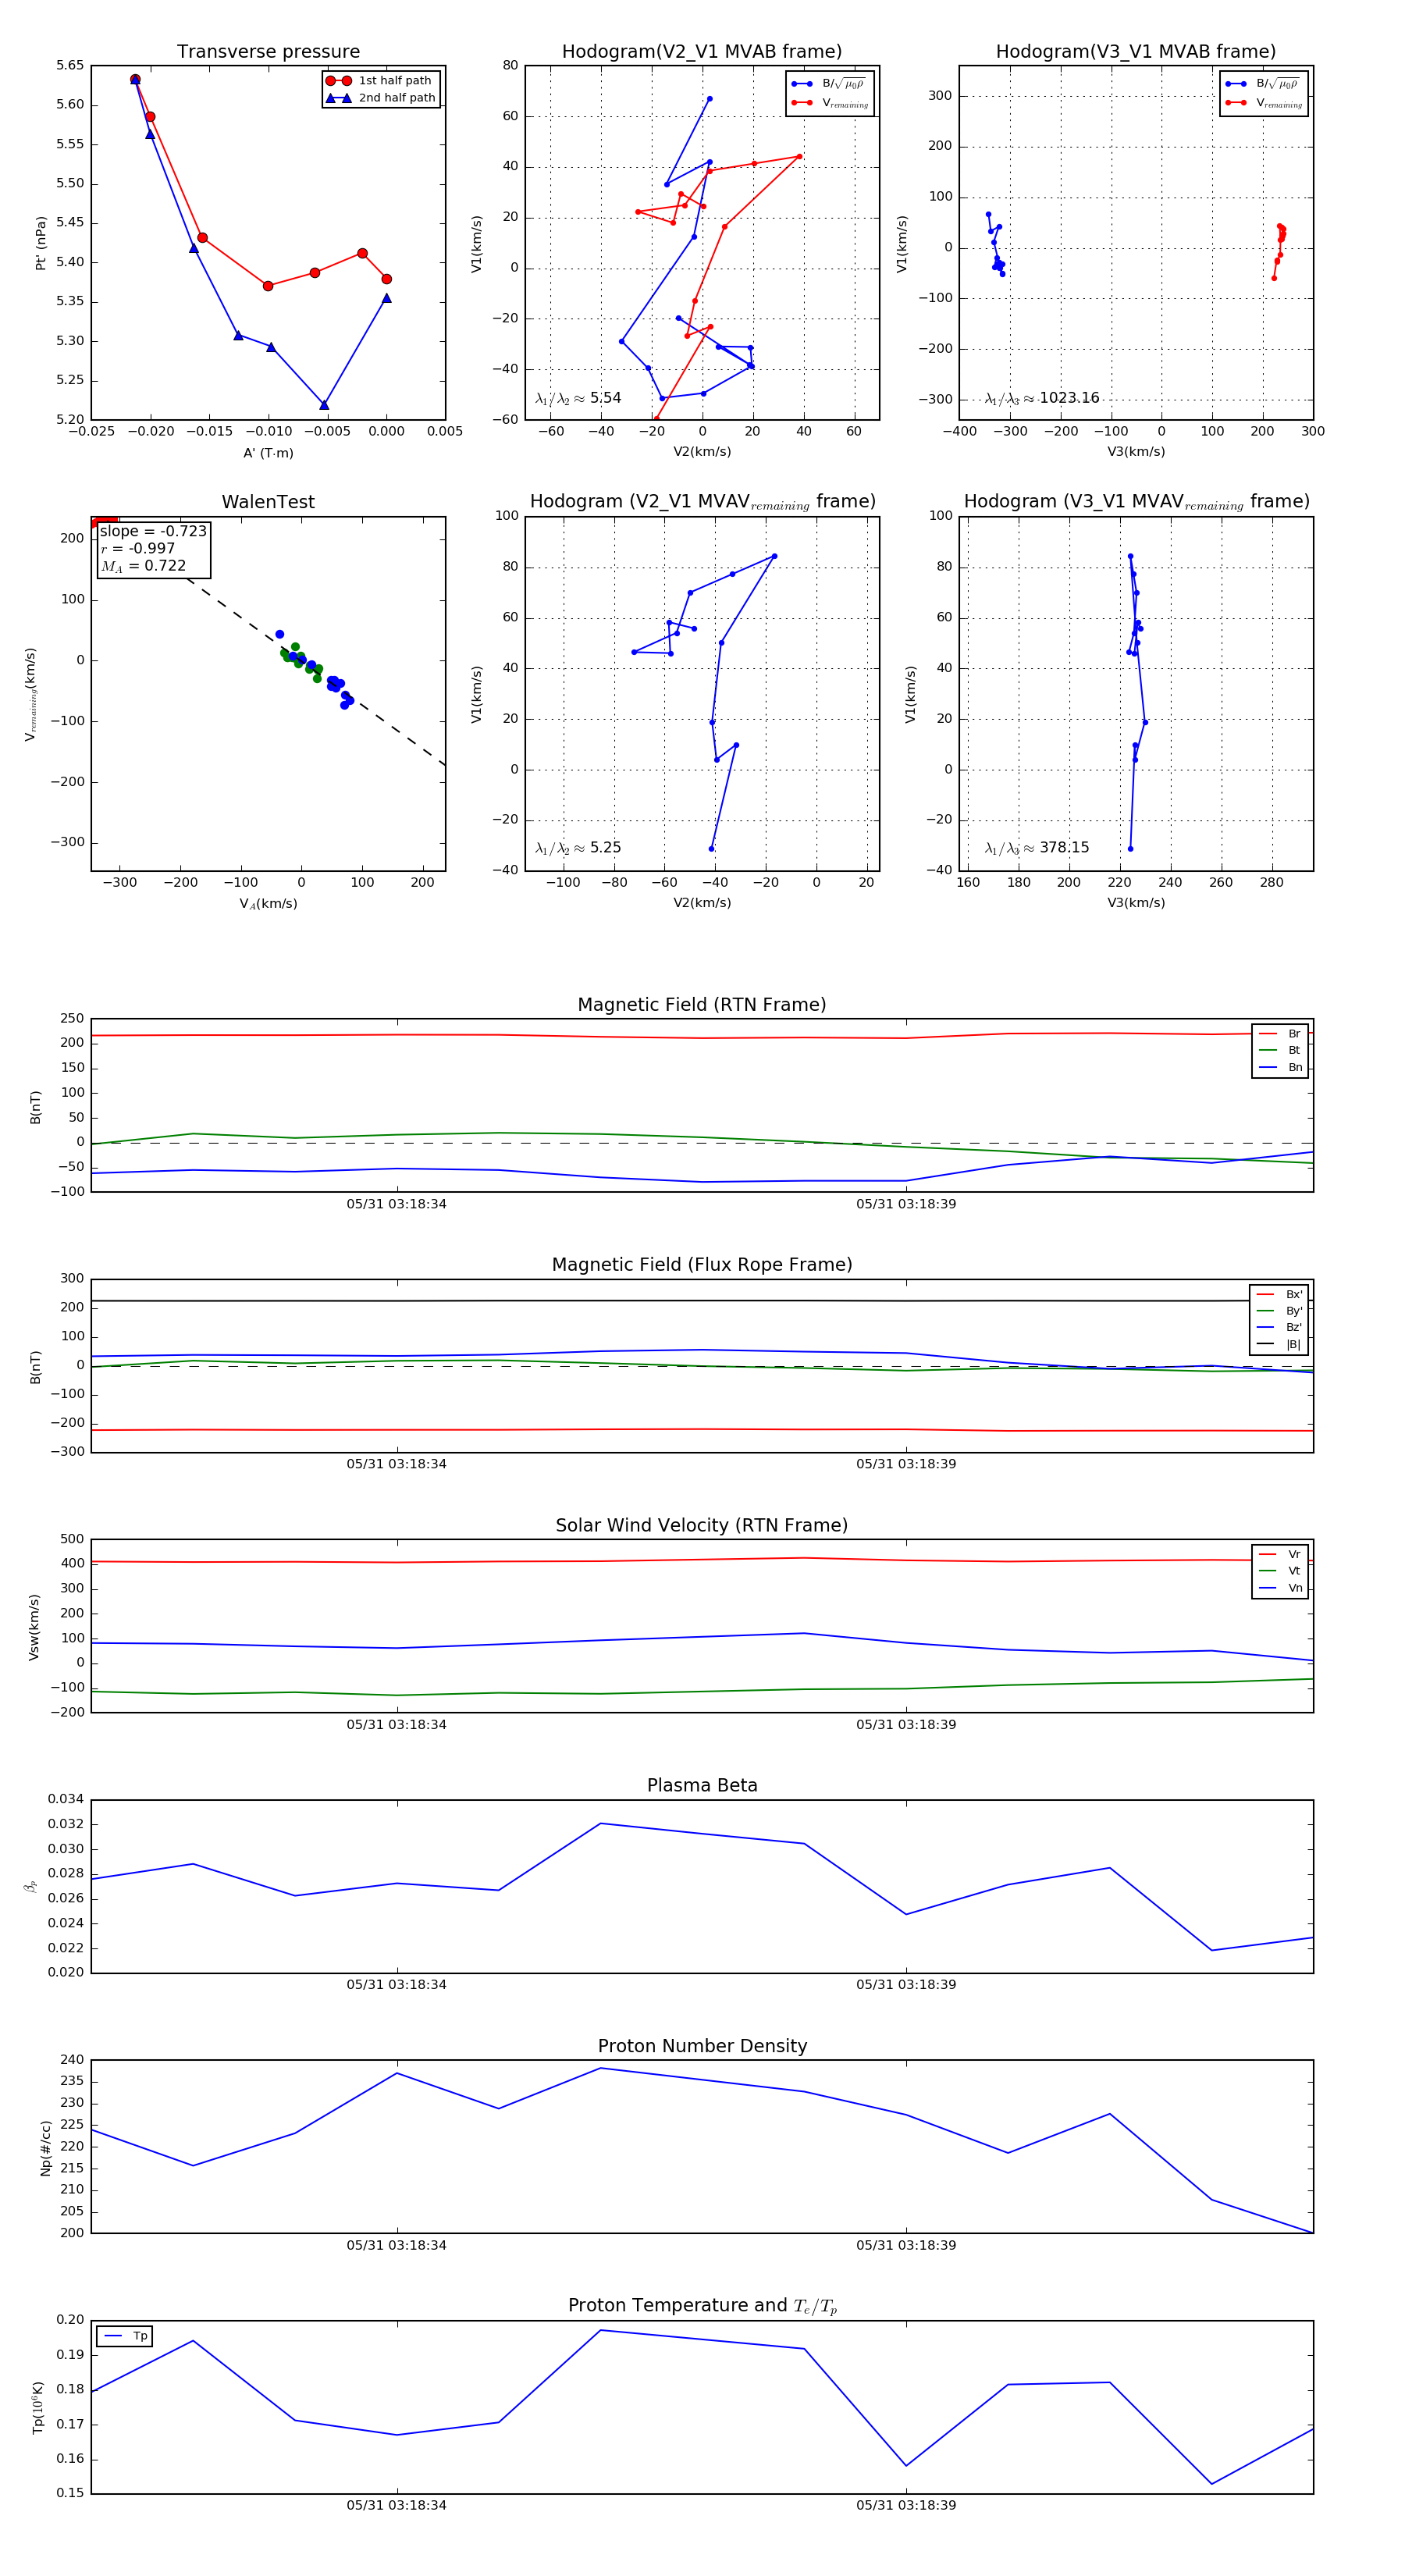The height and width of the screenshot is (2576, 1405).
Task: Click 'V remaining' legend entry in V2_V1 MVAB hodogram
Action: [830, 103]
